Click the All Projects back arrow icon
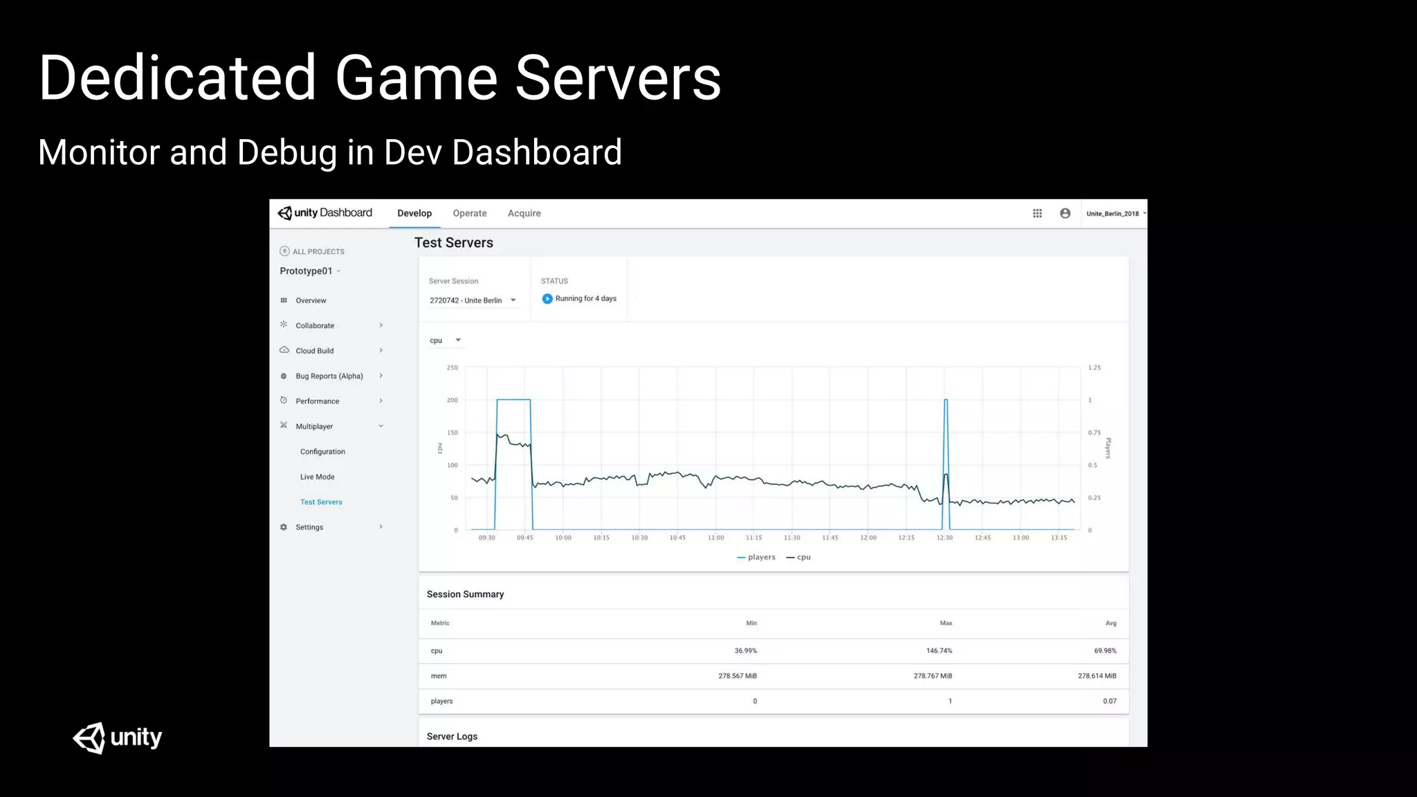 point(284,251)
